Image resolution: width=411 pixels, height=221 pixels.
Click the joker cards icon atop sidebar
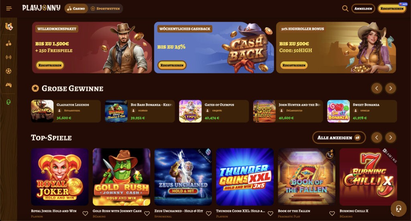9,26
